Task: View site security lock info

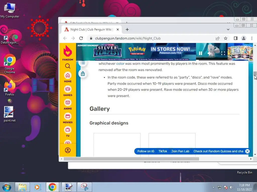Action: point(91,38)
